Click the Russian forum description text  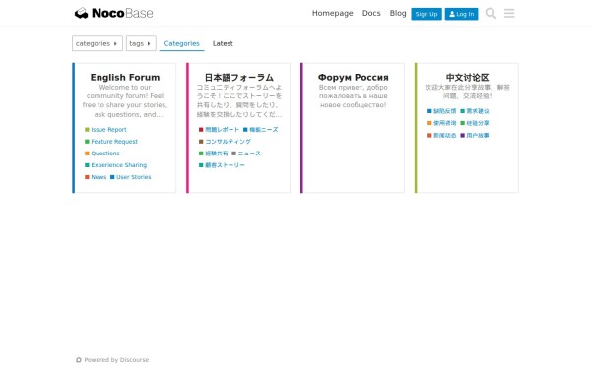tap(354, 96)
